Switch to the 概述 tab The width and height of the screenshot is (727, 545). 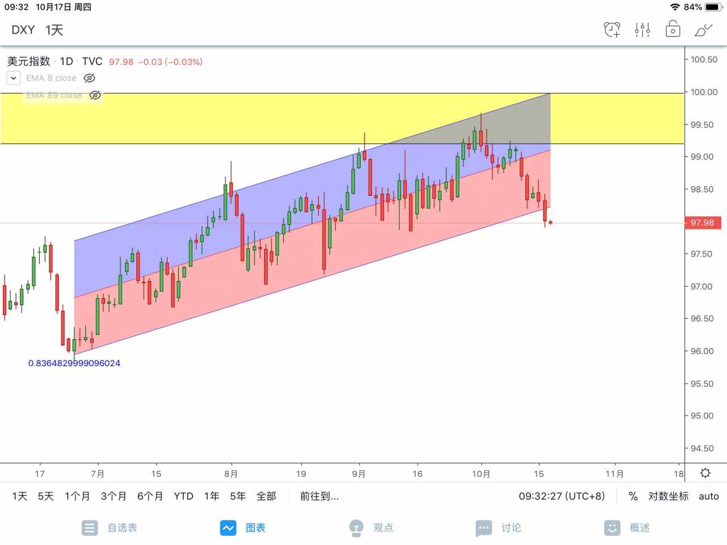626,528
